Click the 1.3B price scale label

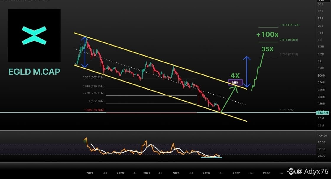(x=321, y=68)
